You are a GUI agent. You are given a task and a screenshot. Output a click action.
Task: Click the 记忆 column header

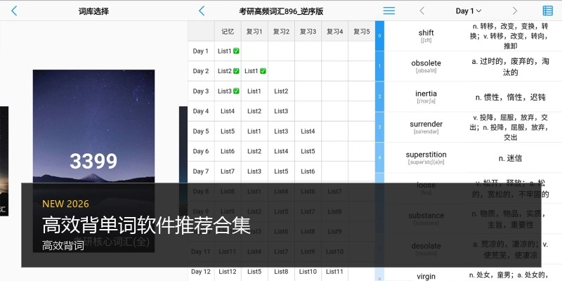point(228,31)
